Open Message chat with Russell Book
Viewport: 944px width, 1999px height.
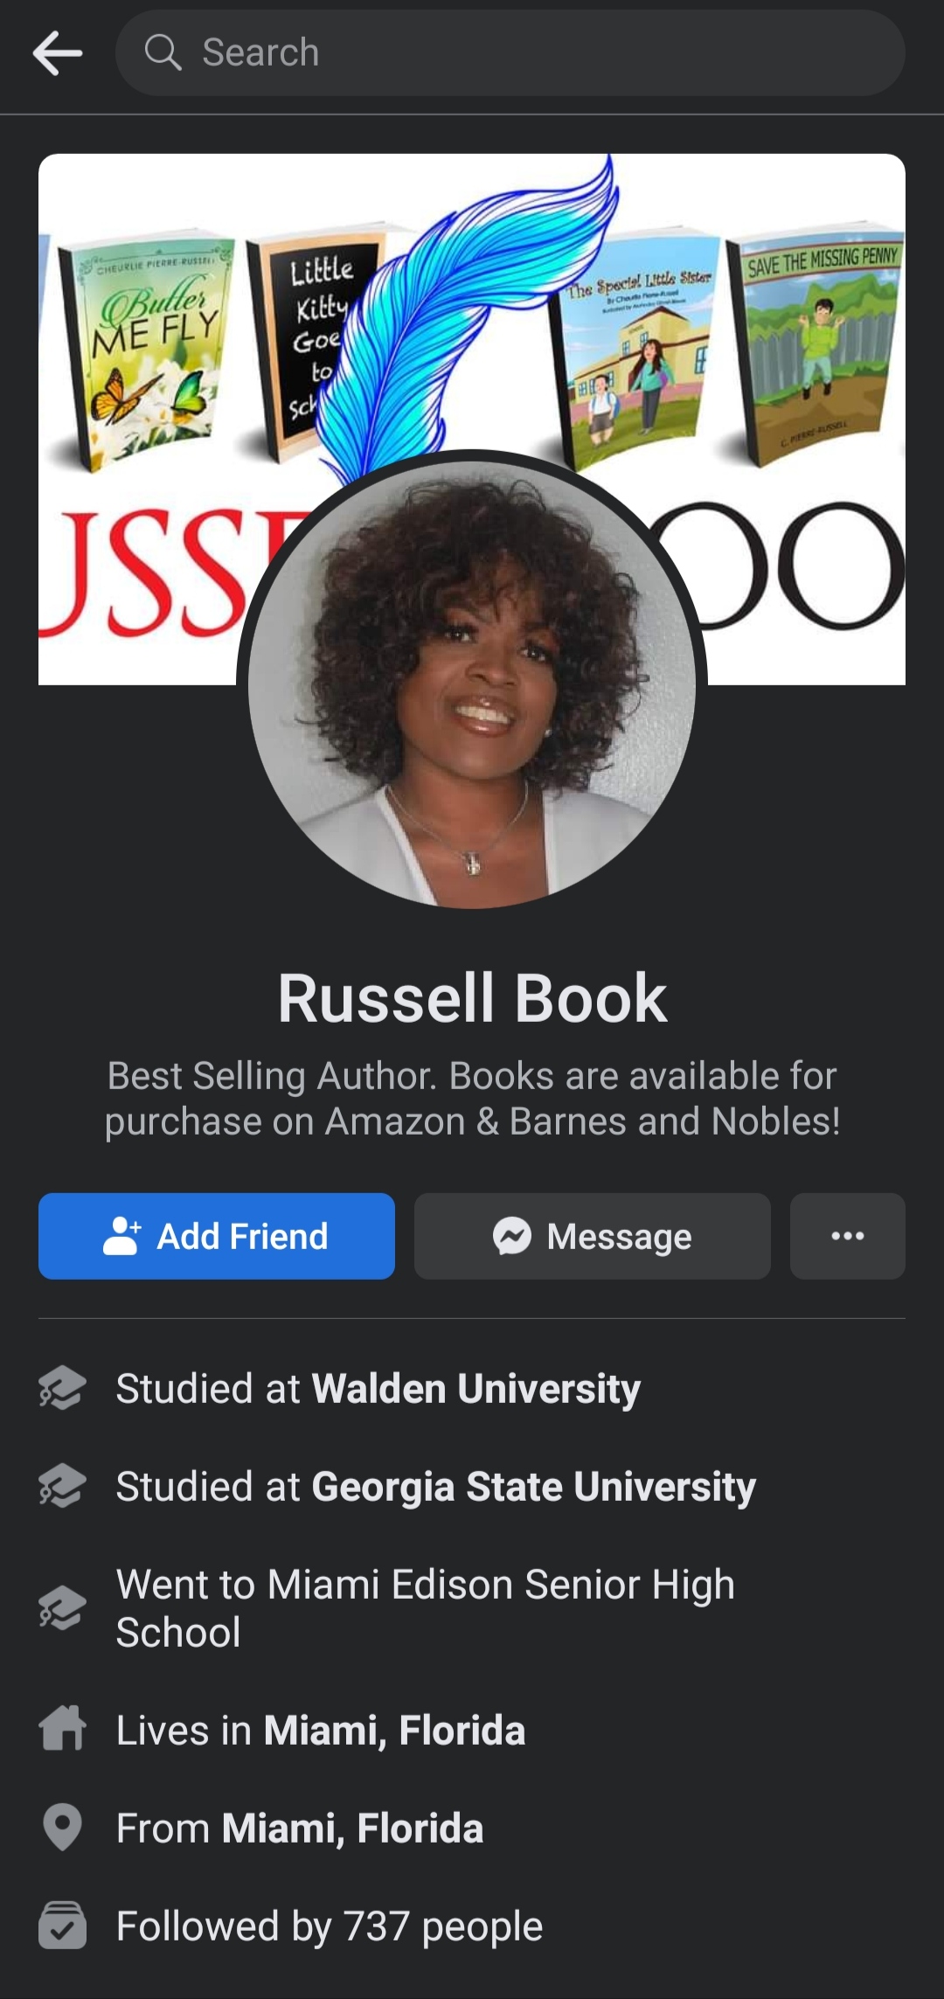point(593,1236)
